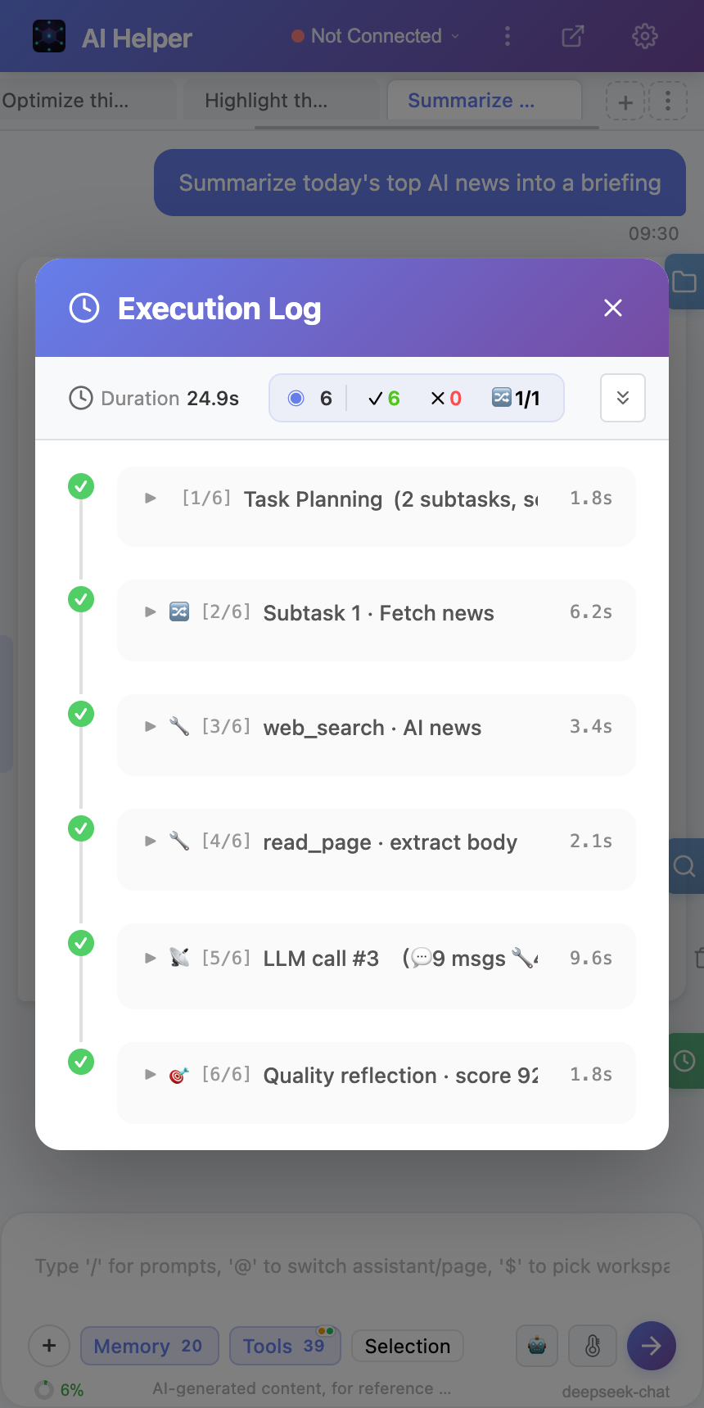This screenshot has width=704, height=1408.
Task: Expand the Quality reflection step
Action: pyautogui.click(x=377, y=1083)
